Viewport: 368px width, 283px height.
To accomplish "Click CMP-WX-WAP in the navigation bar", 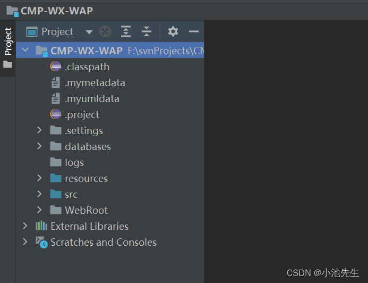I will (57, 11).
